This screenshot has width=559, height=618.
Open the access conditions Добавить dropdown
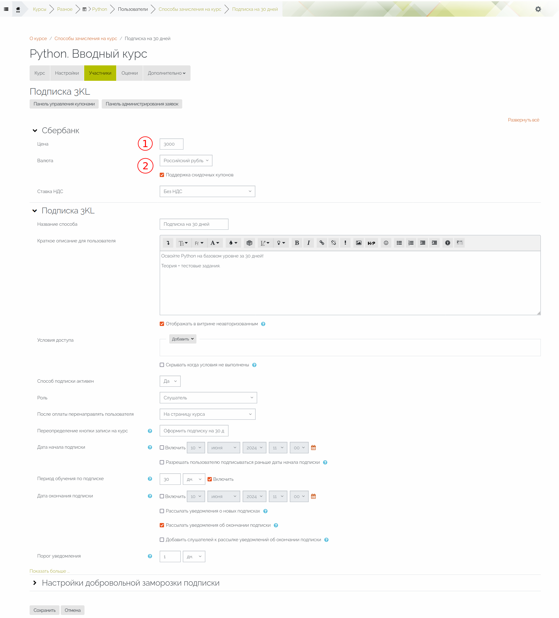pyautogui.click(x=183, y=339)
